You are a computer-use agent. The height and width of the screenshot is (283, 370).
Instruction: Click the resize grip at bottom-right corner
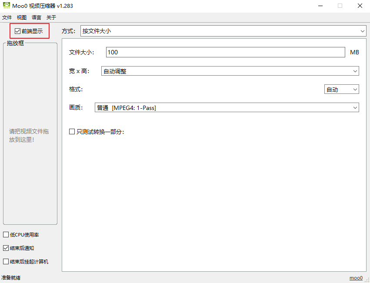(367, 280)
